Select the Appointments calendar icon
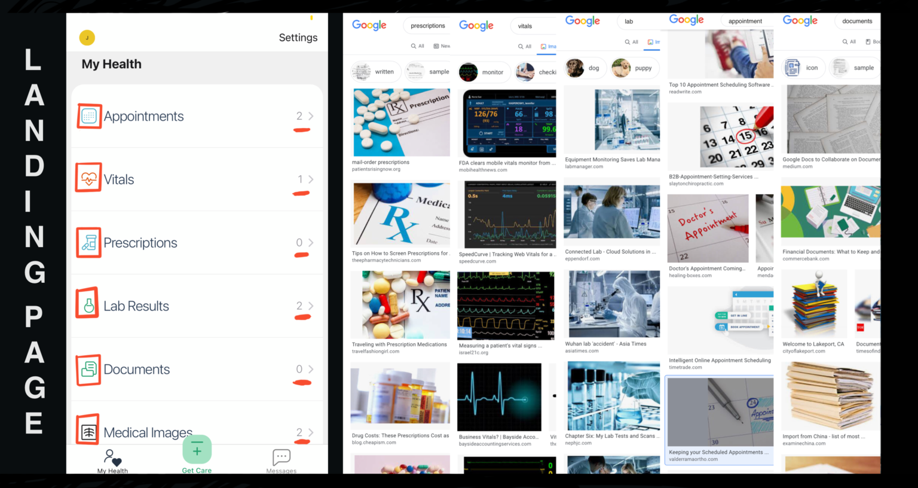 tap(88, 116)
